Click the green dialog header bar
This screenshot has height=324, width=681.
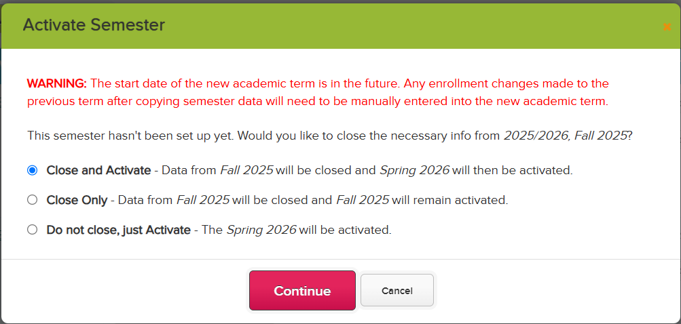[341, 26]
